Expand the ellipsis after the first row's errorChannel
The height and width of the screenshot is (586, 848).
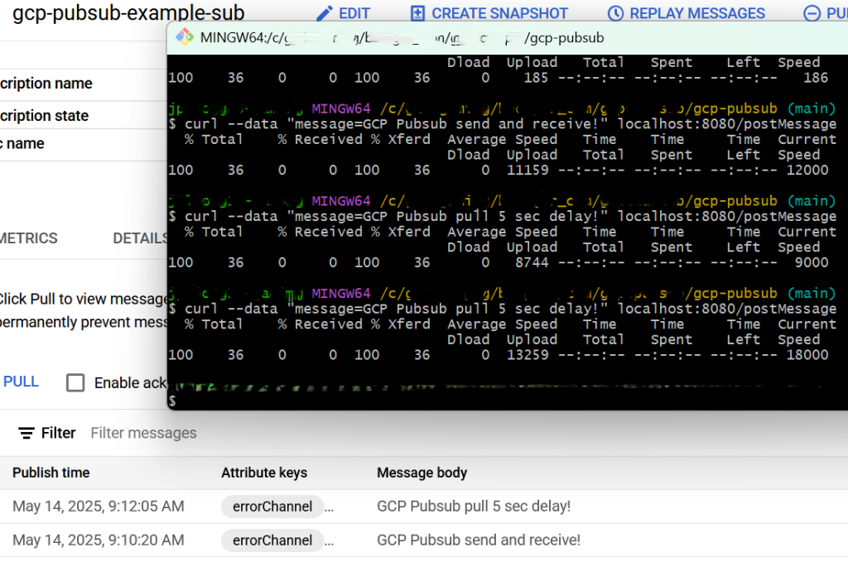[330, 507]
